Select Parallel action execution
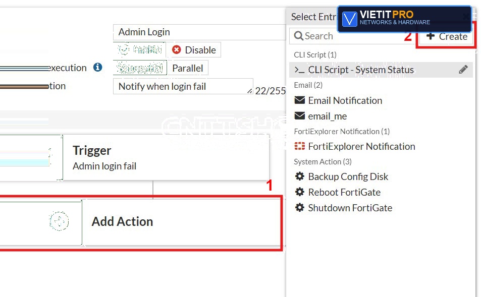 click(188, 68)
